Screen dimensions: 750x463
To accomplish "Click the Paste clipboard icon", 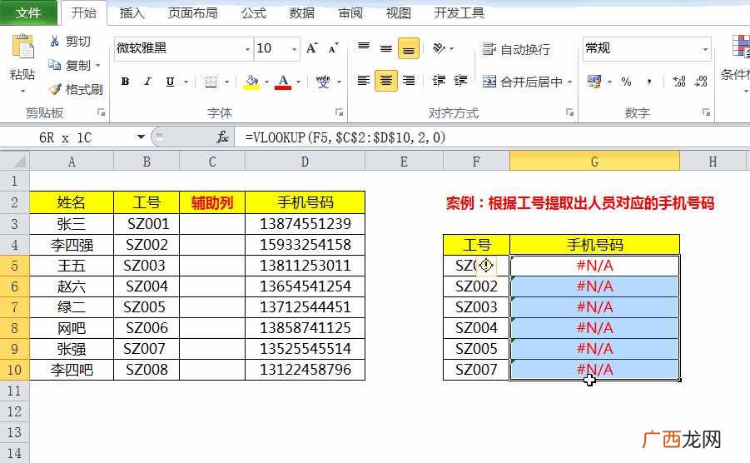I will point(22,47).
